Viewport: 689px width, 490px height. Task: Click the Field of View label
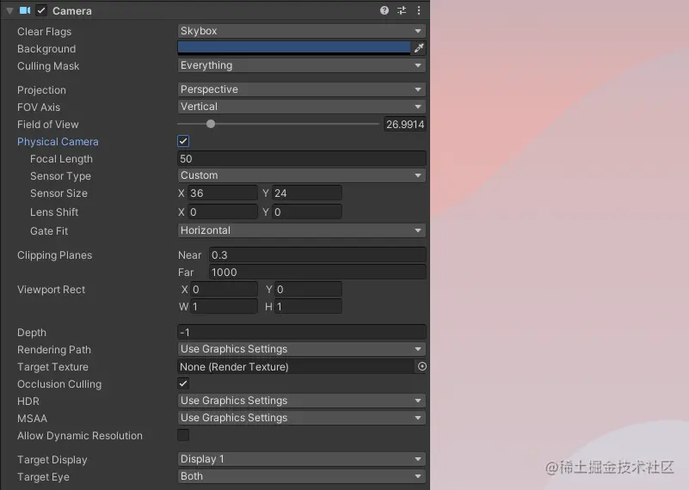click(48, 125)
